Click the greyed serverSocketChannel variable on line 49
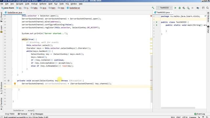The height and width of the screenshot is (118, 210). pyautogui.click(x=55, y=84)
